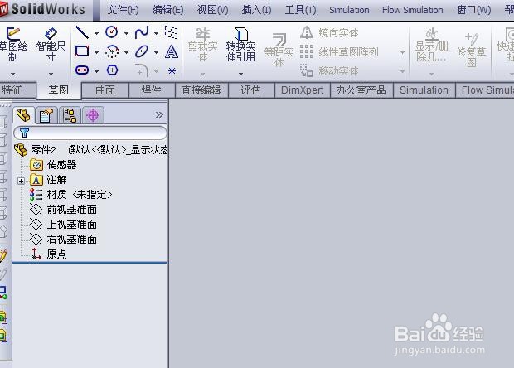Open the 窗口(W) menu
Image resolution: width=514 pixels, height=368 pixels.
(x=473, y=10)
